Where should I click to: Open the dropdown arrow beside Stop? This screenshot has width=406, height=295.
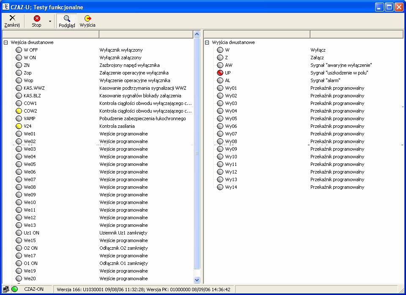click(50, 21)
